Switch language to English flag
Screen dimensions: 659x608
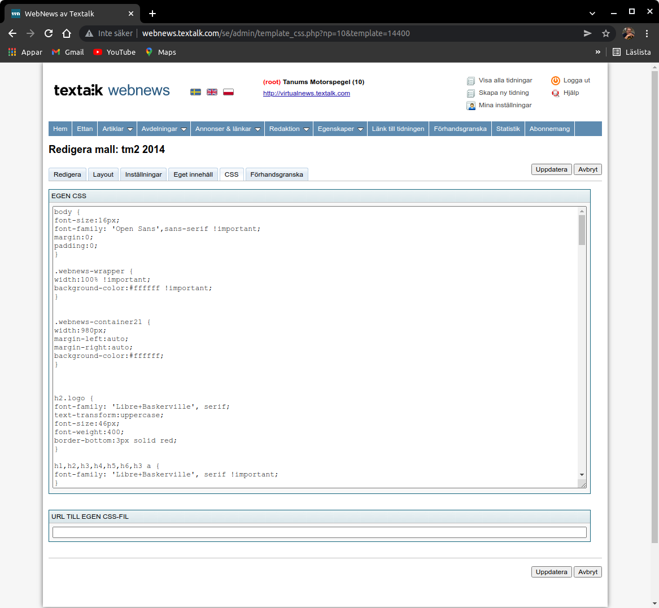(212, 92)
